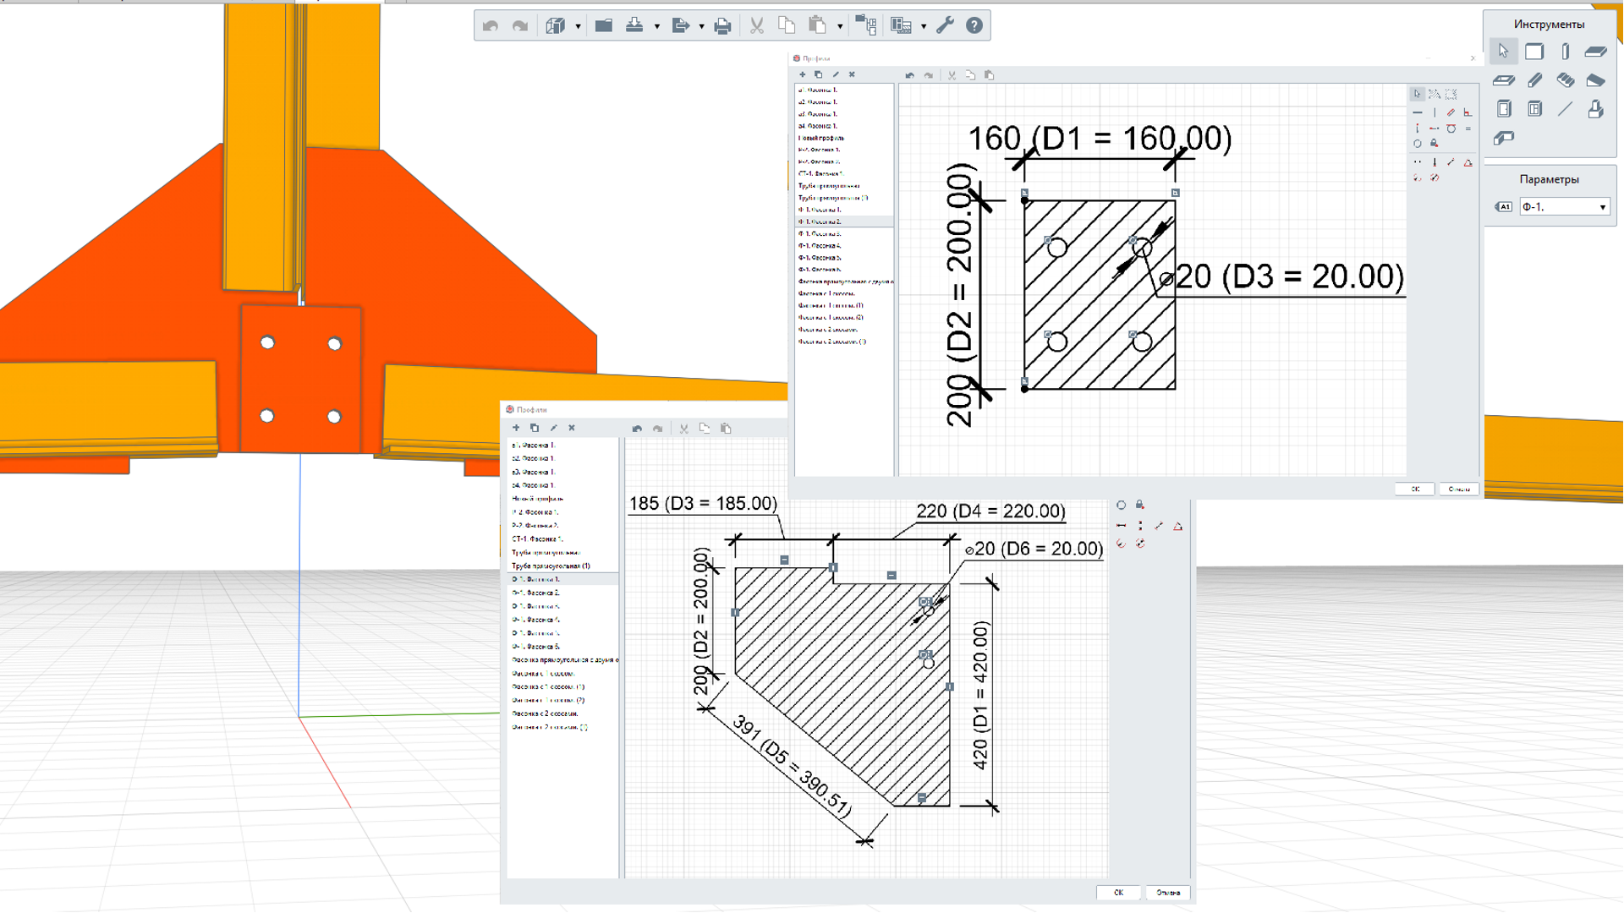1624x913 pixels.
Task: Select 'Новый профиль' in upper profile list
Action: click(821, 138)
